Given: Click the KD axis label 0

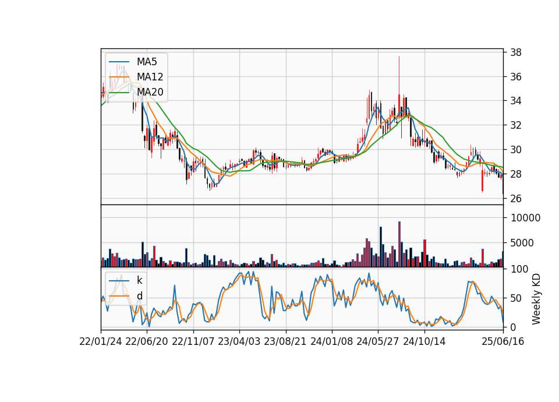Looking at the screenshot, I should coord(513,327).
